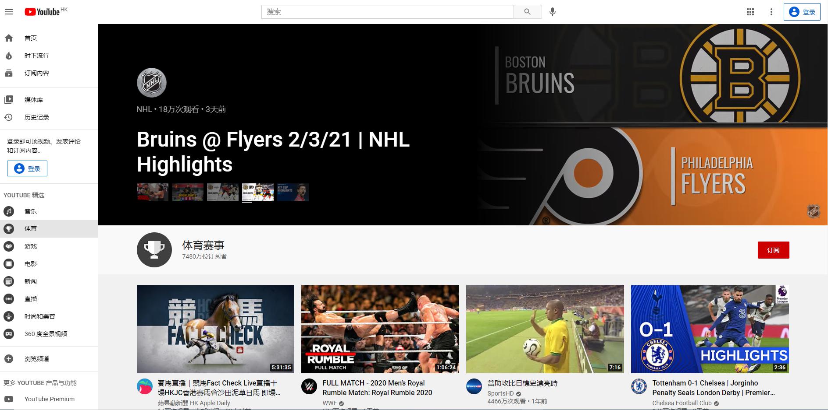
Task: Click the red 订阅 subscribe button
Action: tap(773, 250)
